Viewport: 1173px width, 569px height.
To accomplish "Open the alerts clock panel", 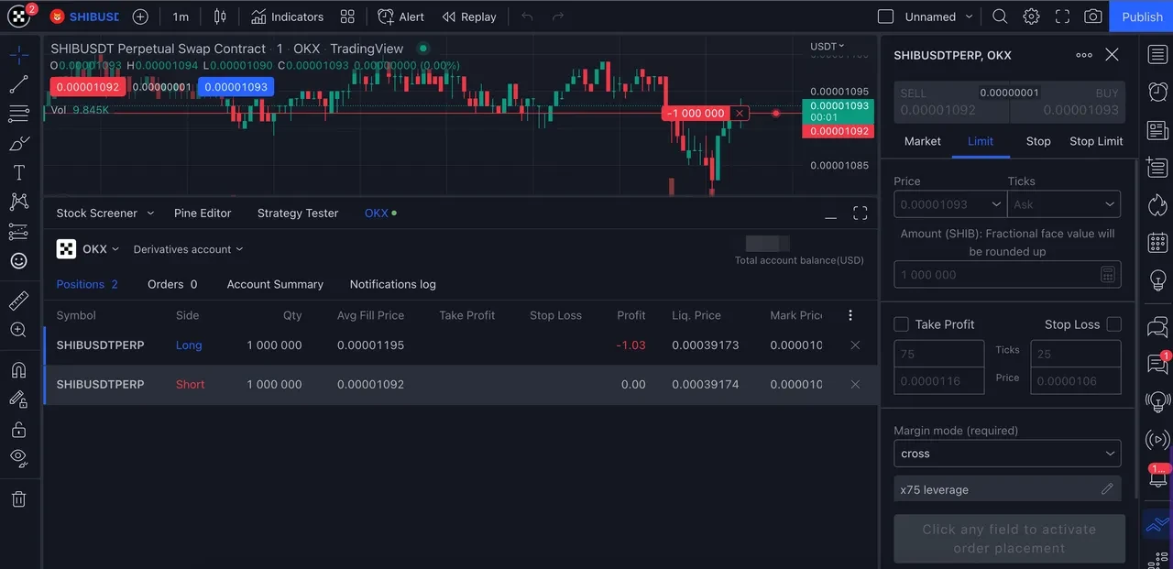I will click(x=1157, y=92).
